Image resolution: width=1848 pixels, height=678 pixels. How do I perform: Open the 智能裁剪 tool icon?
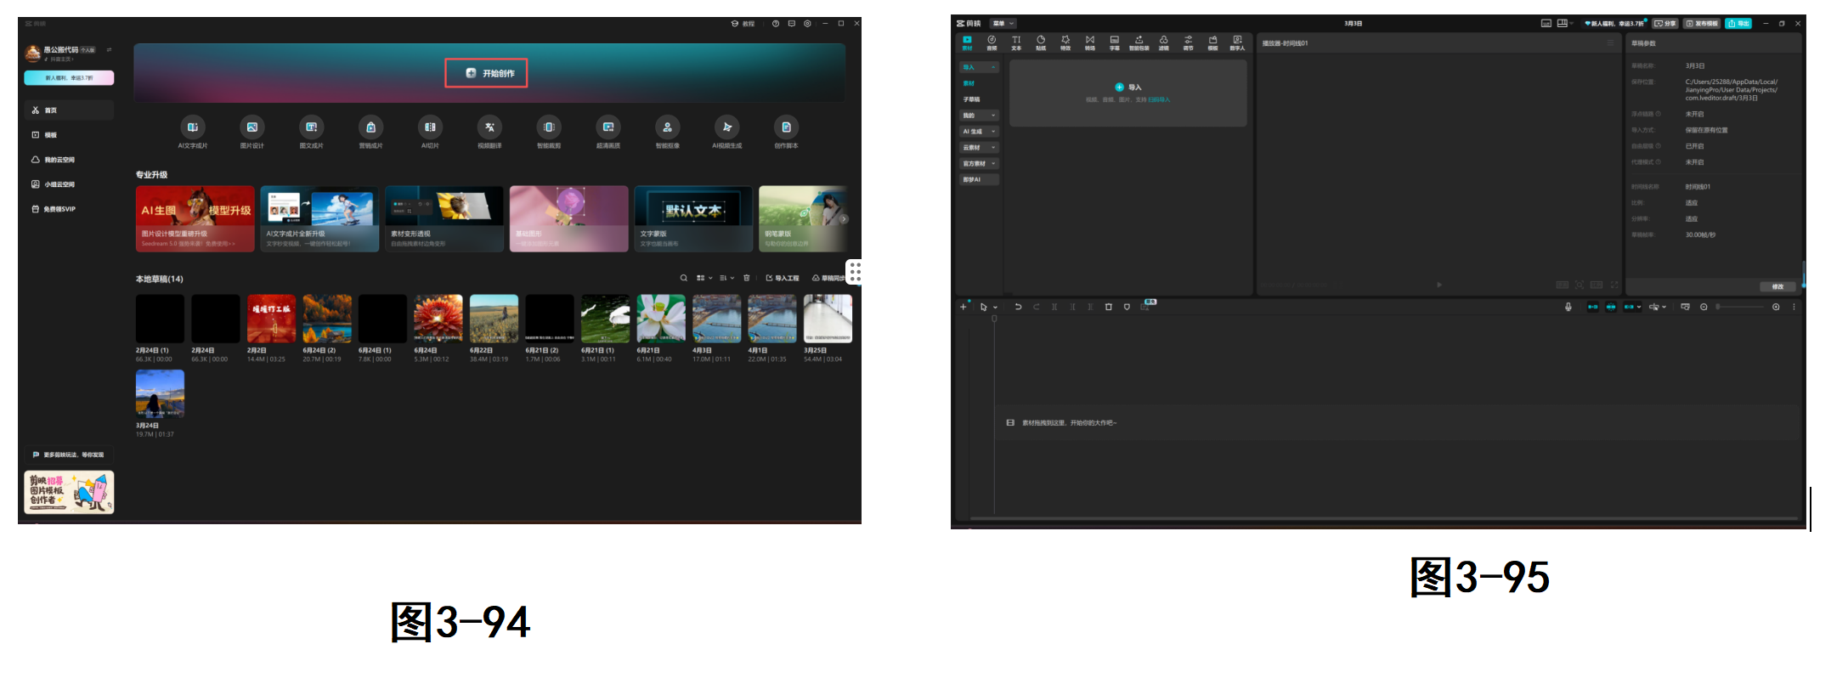coord(549,127)
